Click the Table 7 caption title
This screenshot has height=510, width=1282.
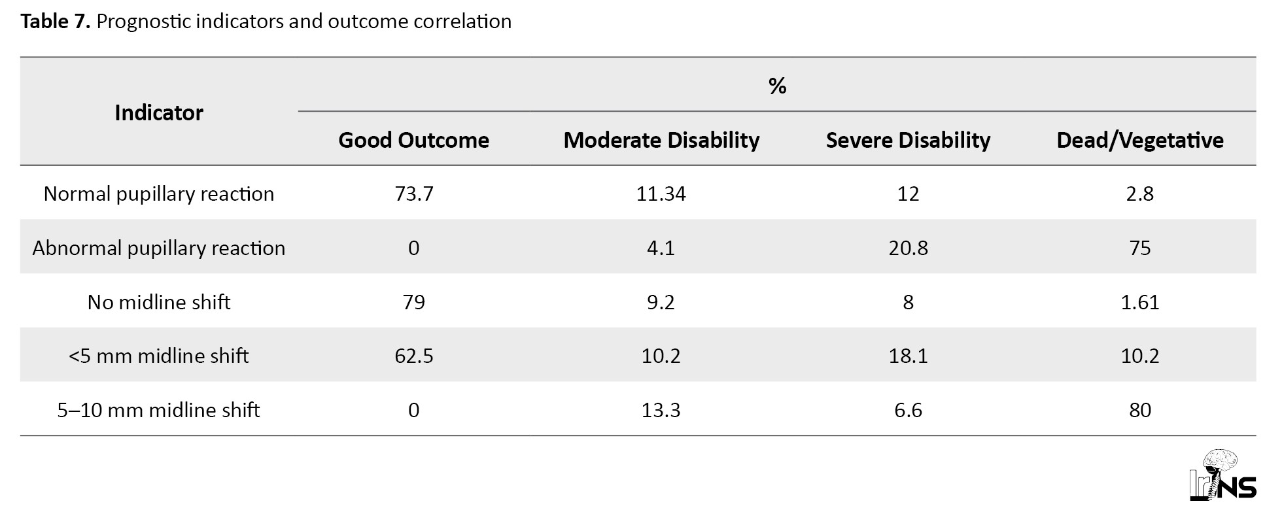[x=266, y=22]
